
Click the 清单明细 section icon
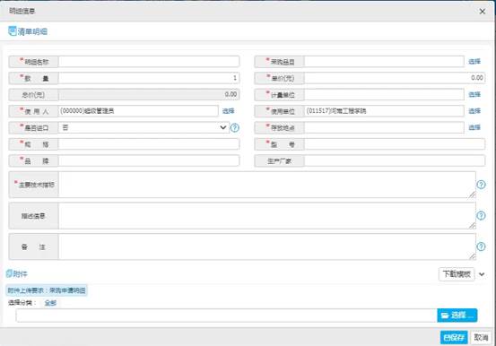12,31
